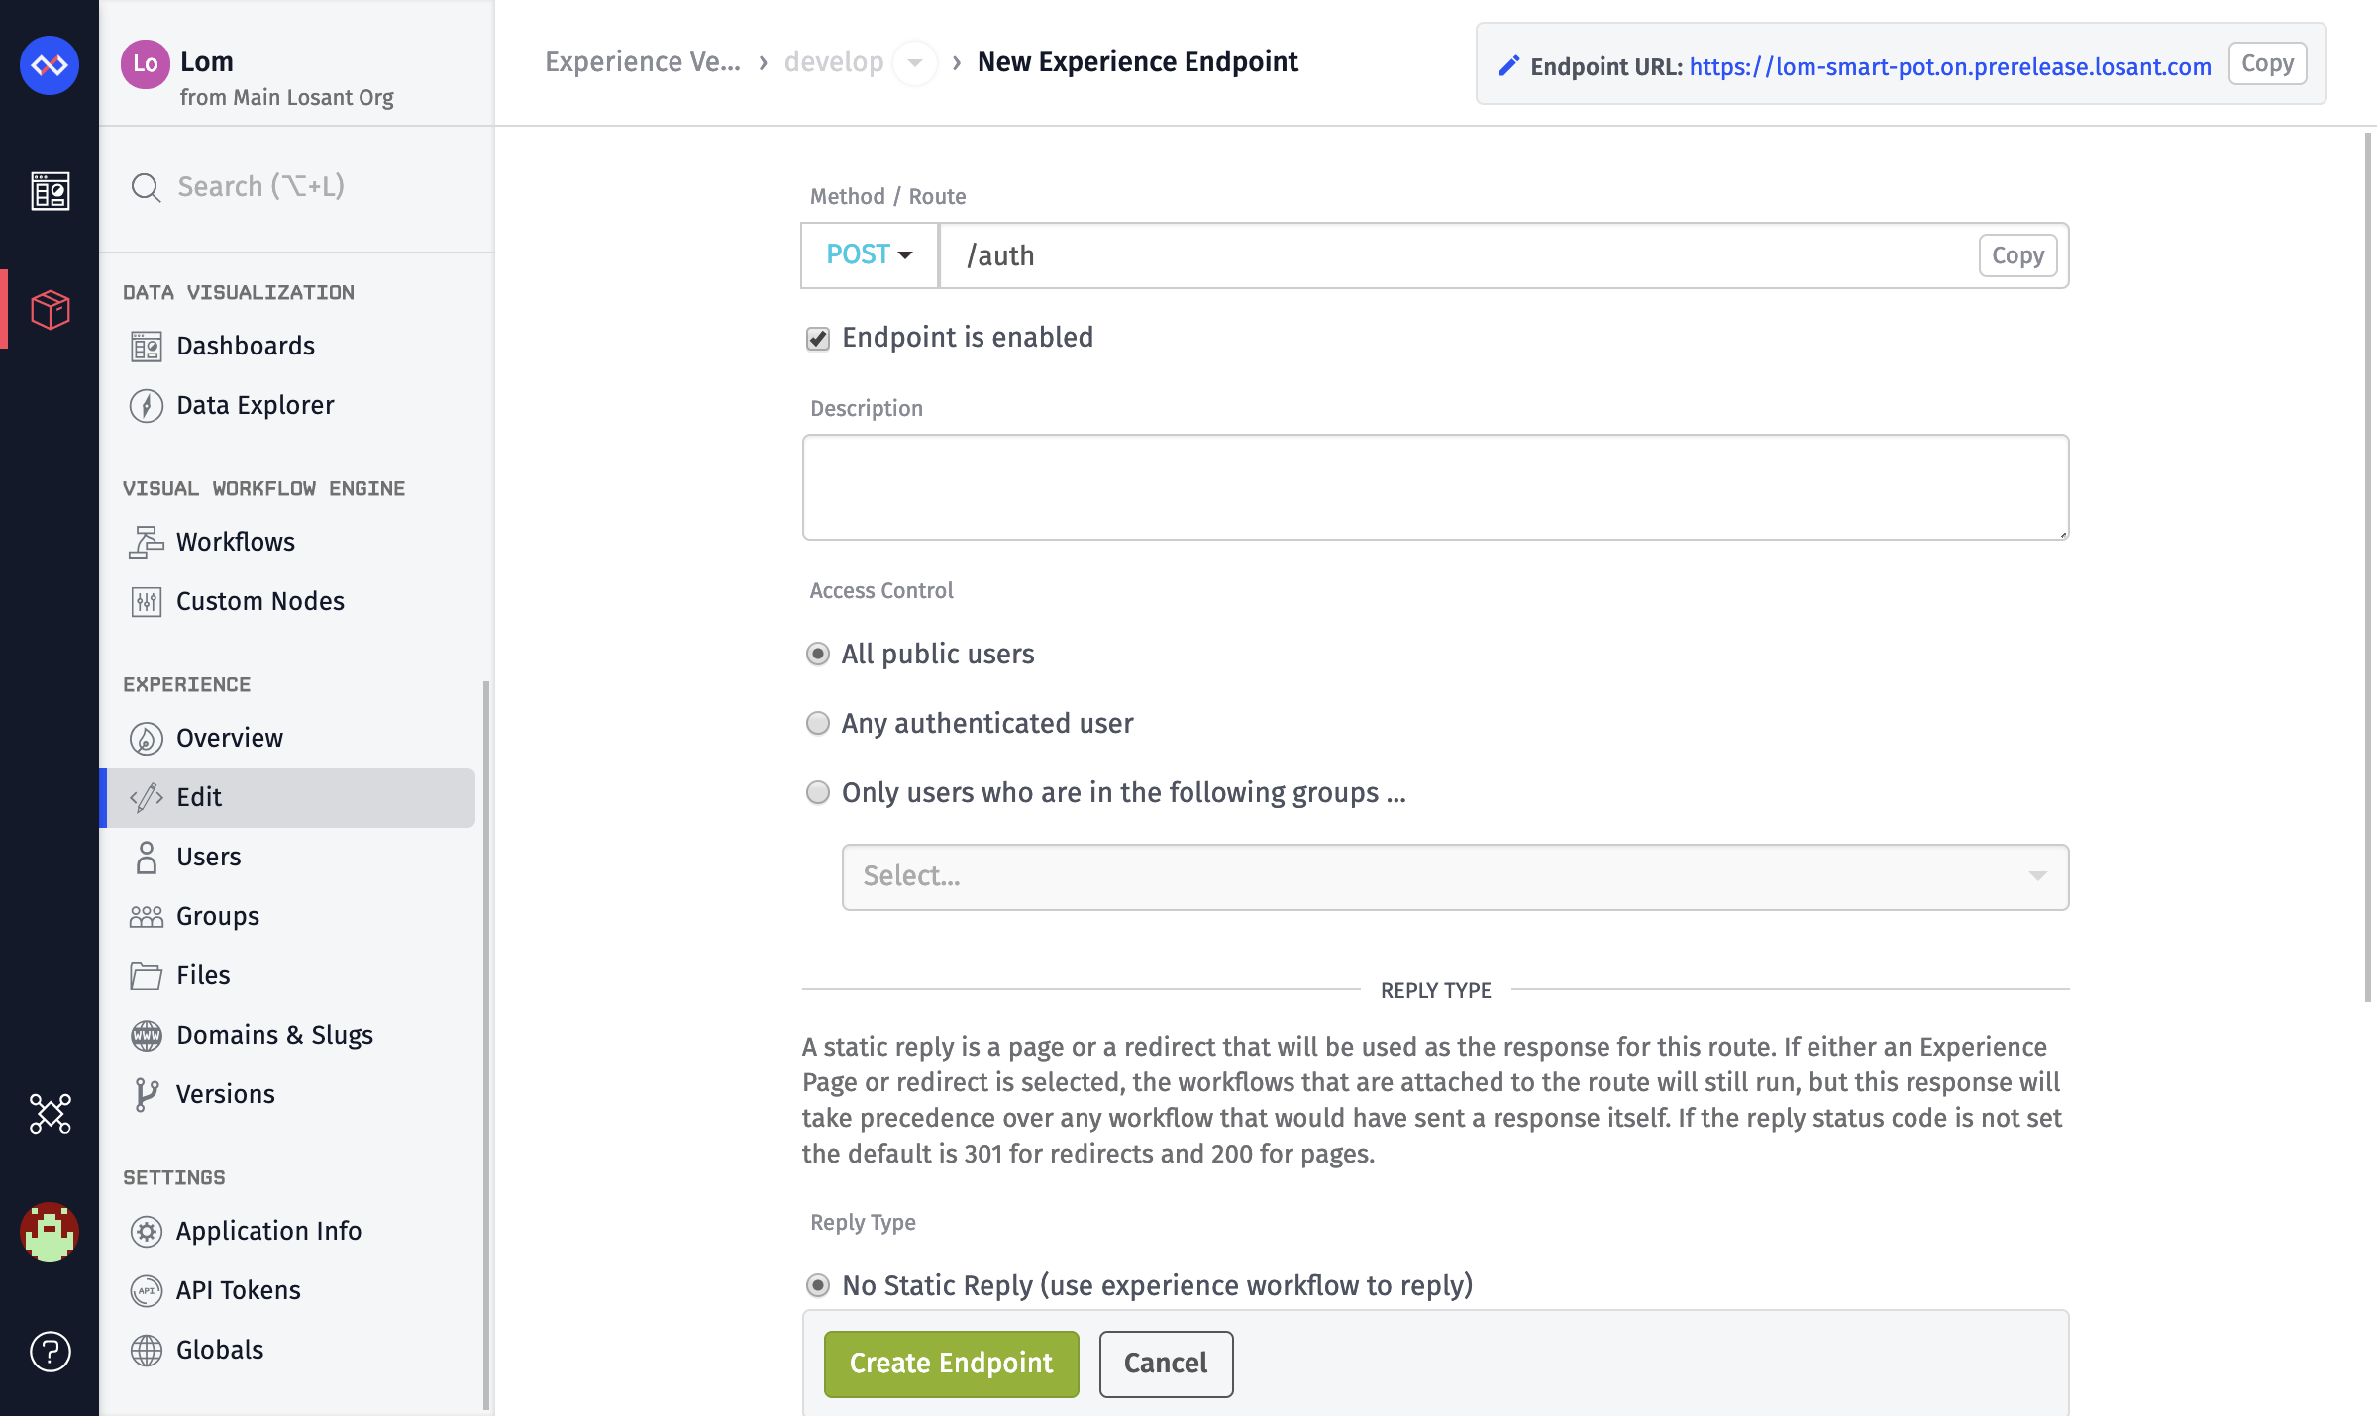2377x1416 pixels.
Task: Click the pencil icon beside Endpoint URL
Action: (1508, 66)
